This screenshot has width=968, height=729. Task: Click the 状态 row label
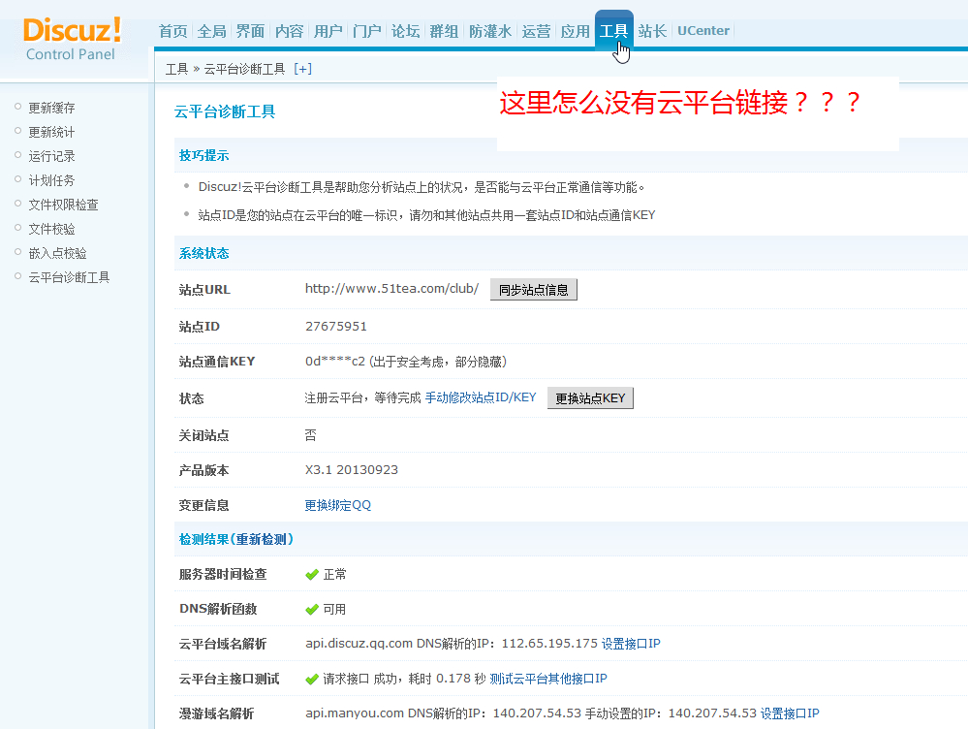[x=192, y=399]
